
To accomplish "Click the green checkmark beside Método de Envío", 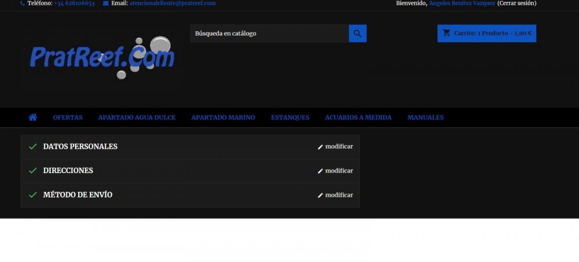I will click(x=33, y=195).
